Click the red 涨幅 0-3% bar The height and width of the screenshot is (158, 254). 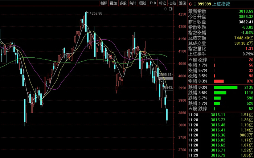click(219, 81)
